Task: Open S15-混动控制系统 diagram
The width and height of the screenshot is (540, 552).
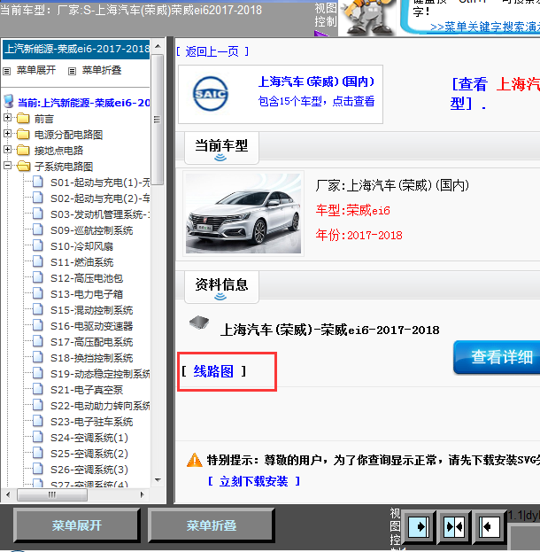Action: coord(91,310)
